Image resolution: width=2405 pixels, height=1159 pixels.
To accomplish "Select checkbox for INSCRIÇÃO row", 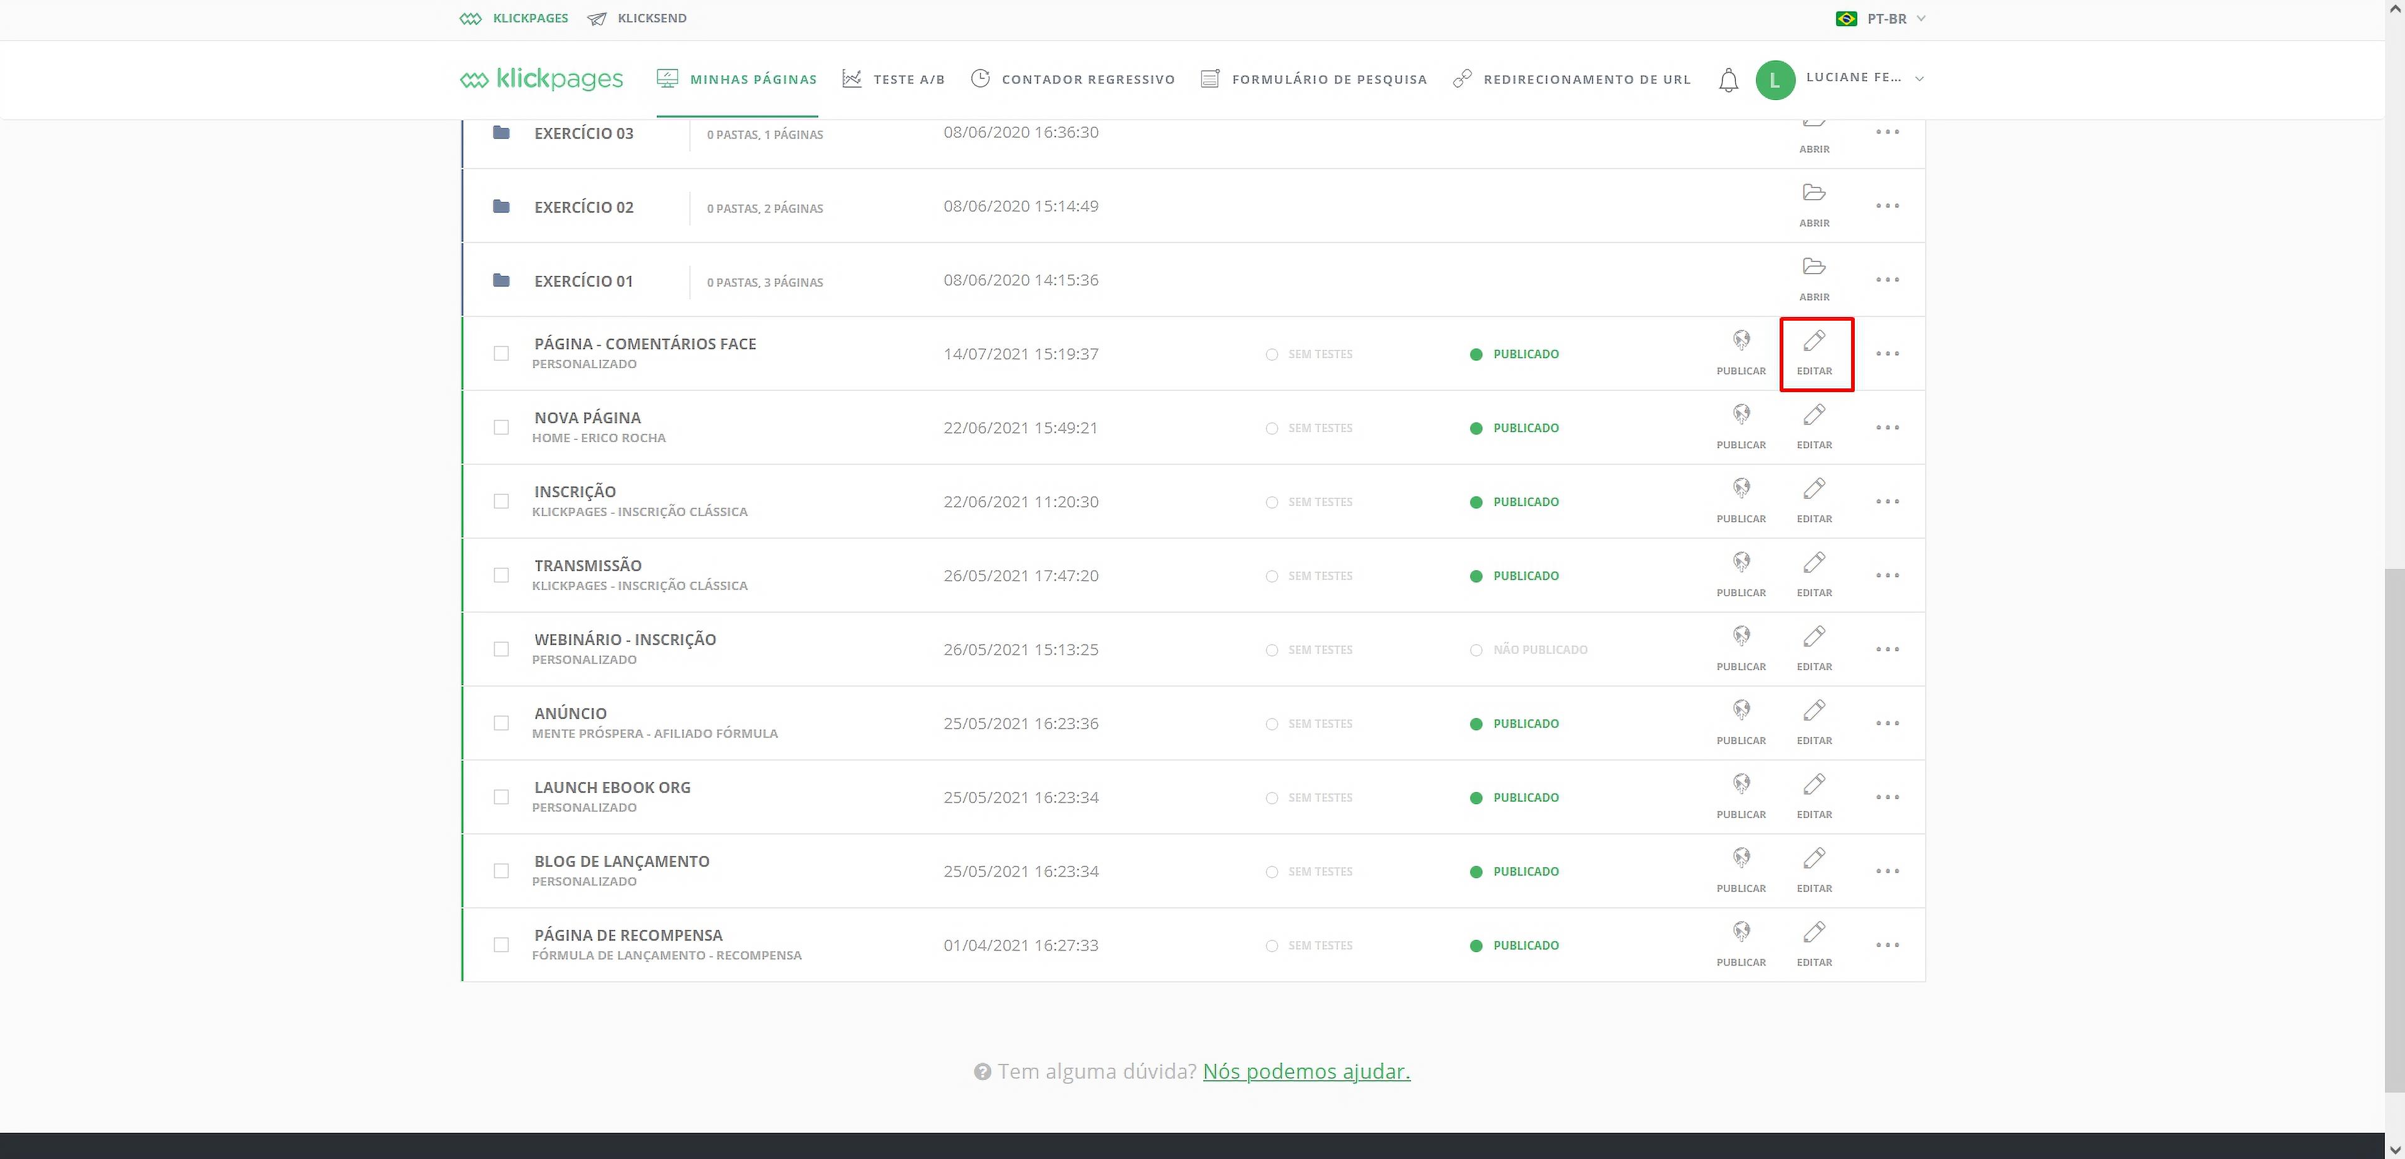I will pyautogui.click(x=501, y=501).
